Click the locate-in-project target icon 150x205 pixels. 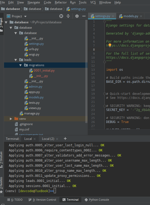(x=61, y=16)
